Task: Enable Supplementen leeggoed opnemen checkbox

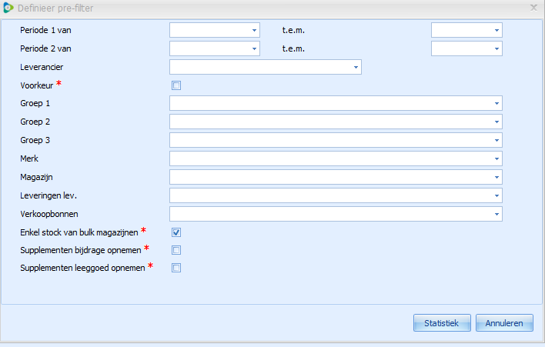Action: coord(176,268)
